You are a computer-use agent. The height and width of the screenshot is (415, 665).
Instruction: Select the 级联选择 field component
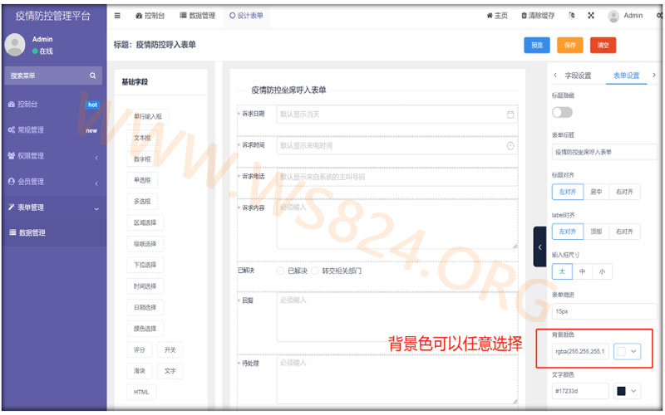click(x=145, y=243)
